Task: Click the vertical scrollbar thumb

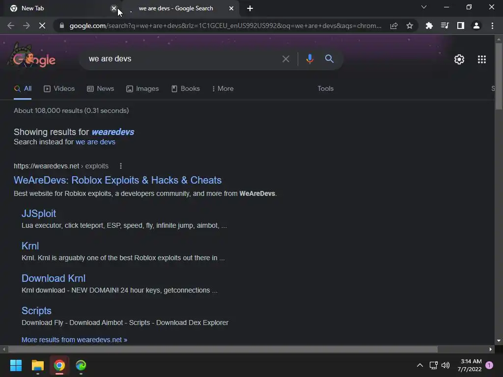Action: coord(499,76)
